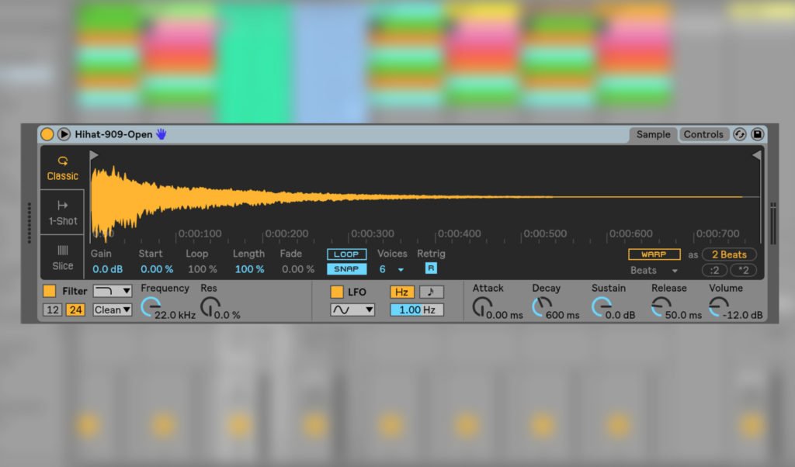Select the musical note LFO sync icon

tap(430, 292)
